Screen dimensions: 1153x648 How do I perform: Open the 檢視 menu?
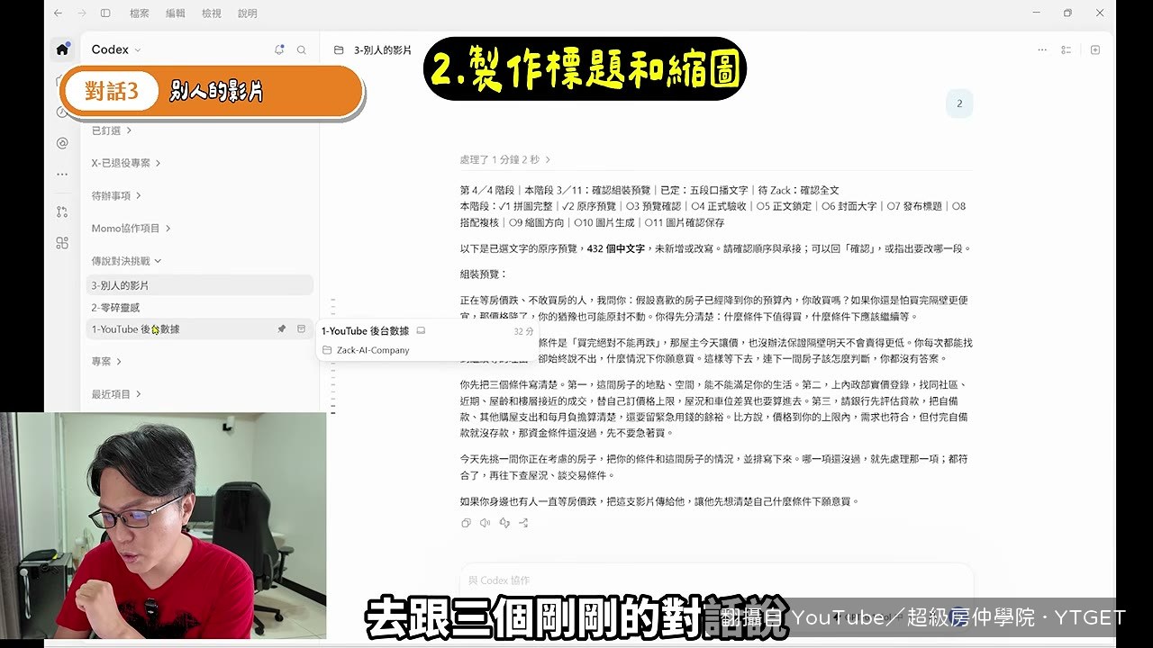pos(212,13)
